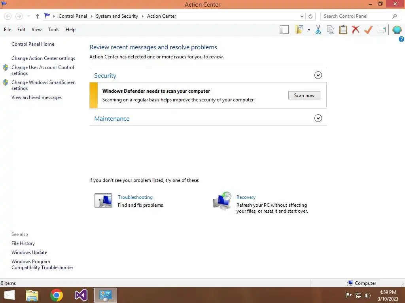Click Control Panel breadcrumb segment
The height and width of the screenshot is (303, 405).
click(73, 16)
